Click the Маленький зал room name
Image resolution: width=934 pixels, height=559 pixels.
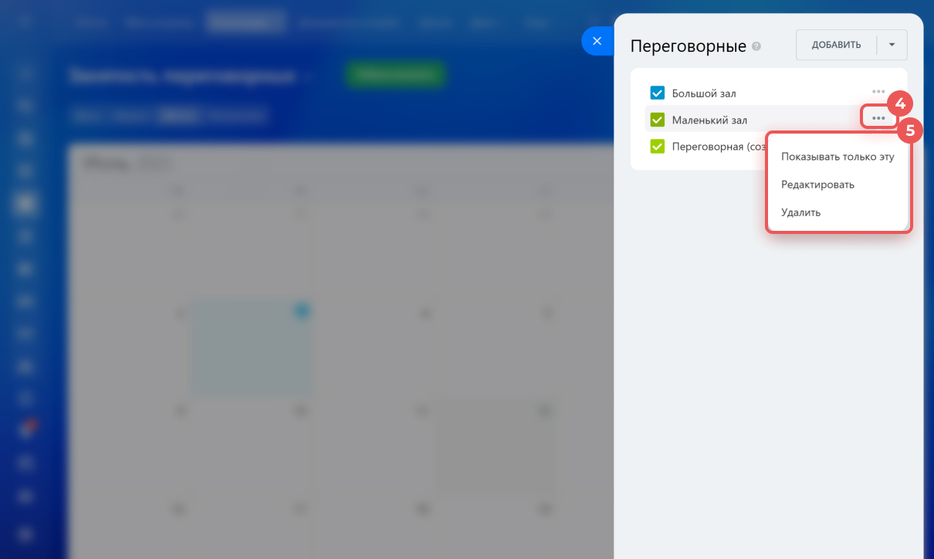click(709, 120)
